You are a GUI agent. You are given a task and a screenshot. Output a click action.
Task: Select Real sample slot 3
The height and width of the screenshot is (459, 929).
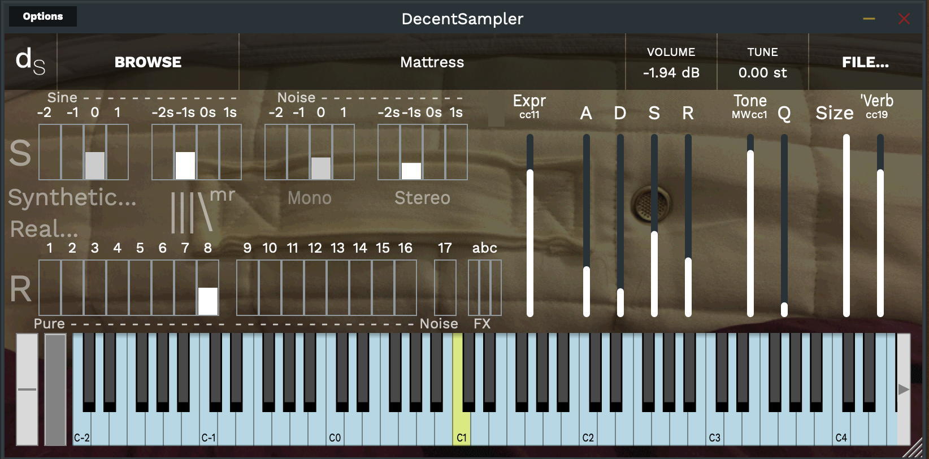click(95, 288)
